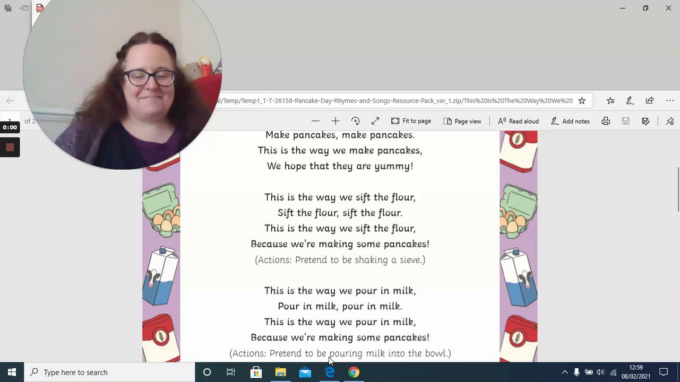
Task: Add this page to favorites star
Action: (x=582, y=100)
